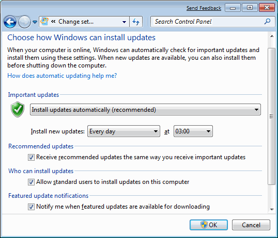Minimize the window

coord(233,8)
